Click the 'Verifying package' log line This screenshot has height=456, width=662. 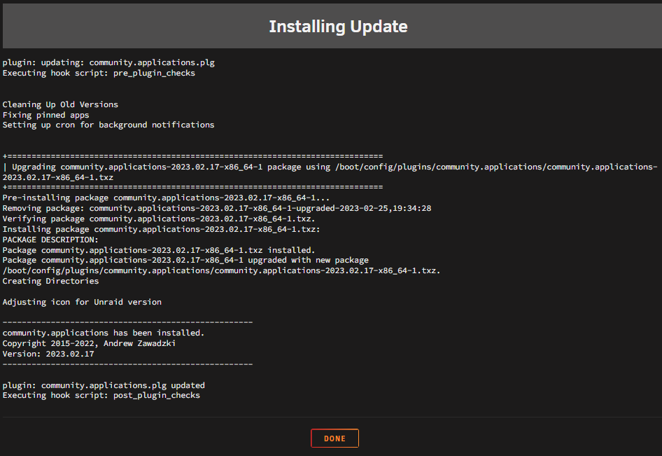[159, 219]
